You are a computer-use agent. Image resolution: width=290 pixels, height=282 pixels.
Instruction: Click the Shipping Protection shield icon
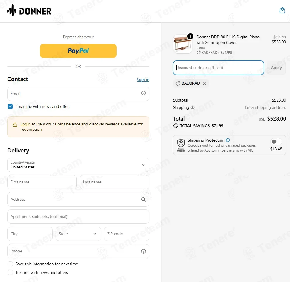pyautogui.click(x=181, y=145)
